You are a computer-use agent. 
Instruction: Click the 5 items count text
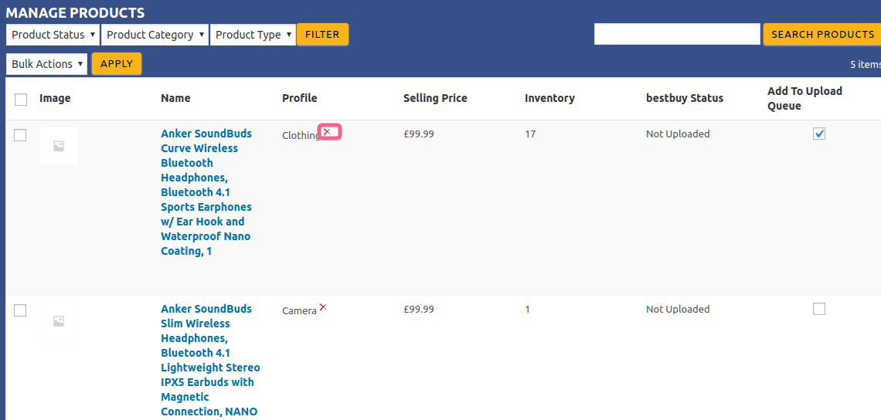click(866, 65)
